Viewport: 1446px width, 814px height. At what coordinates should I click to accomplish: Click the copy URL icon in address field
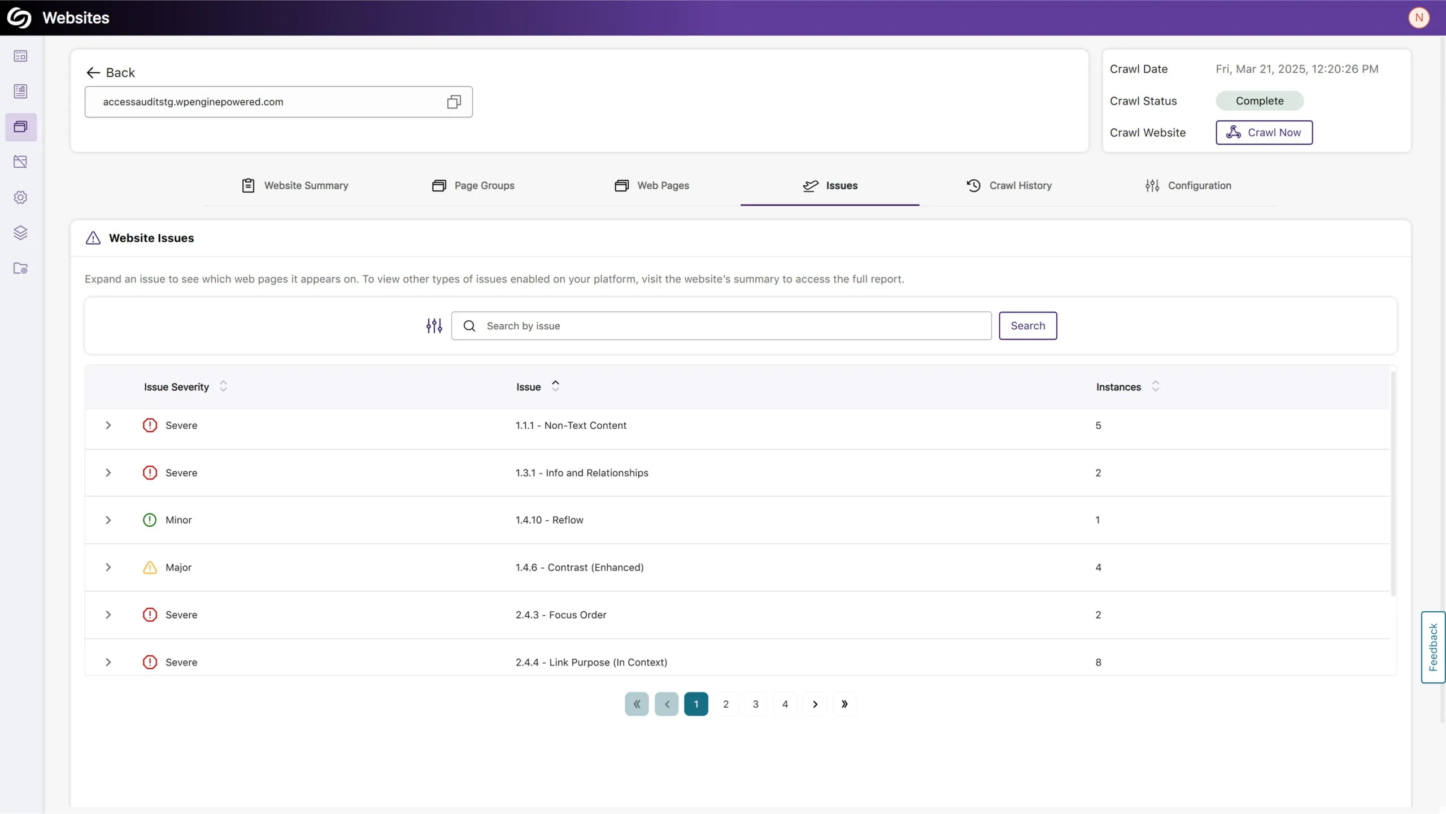click(x=454, y=102)
